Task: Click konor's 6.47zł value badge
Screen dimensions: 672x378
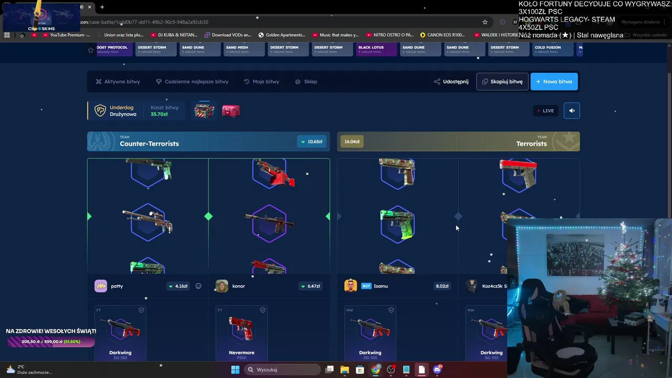Action: coord(310,286)
